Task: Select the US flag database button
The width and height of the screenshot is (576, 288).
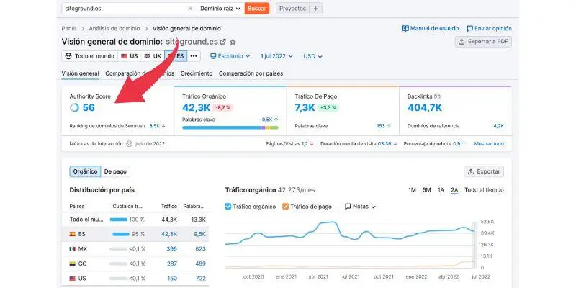Action: 129,56
